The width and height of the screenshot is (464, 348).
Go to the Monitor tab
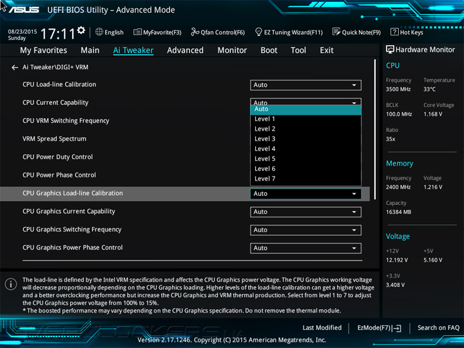pos(232,50)
